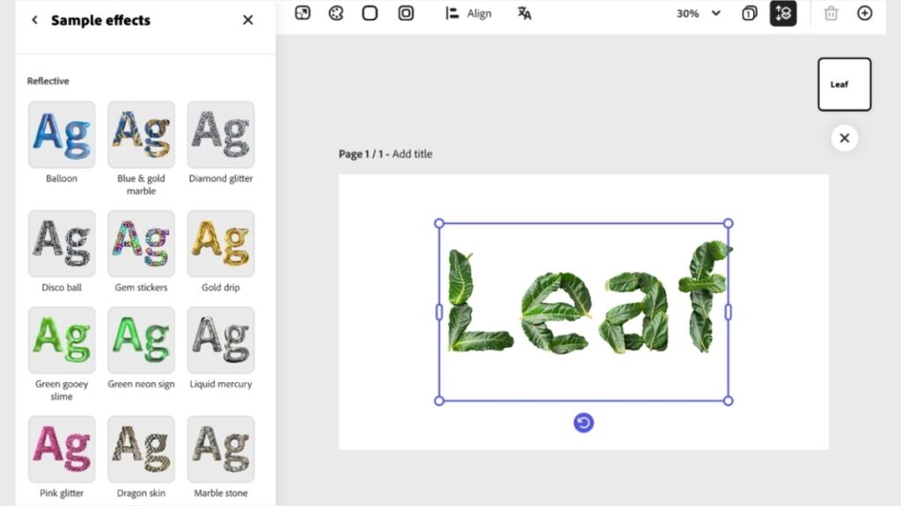Open the pages icon

(749, 13)
